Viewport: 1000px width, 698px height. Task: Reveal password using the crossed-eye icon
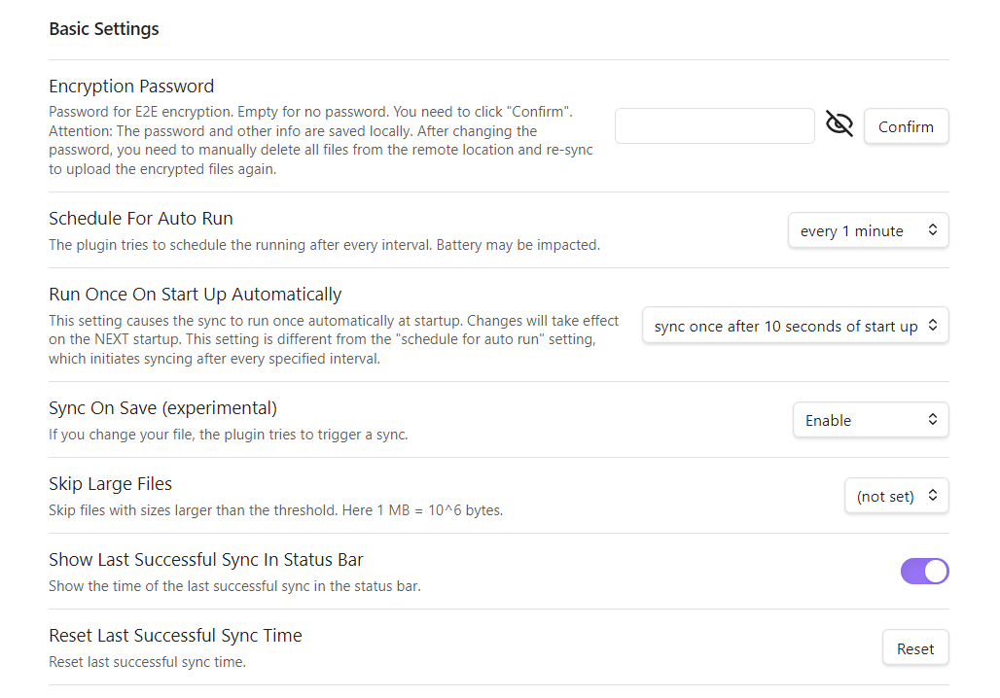coord(839,123)
